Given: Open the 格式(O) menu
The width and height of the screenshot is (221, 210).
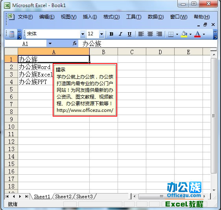Looking at the screenshot, I should (112, 17).
